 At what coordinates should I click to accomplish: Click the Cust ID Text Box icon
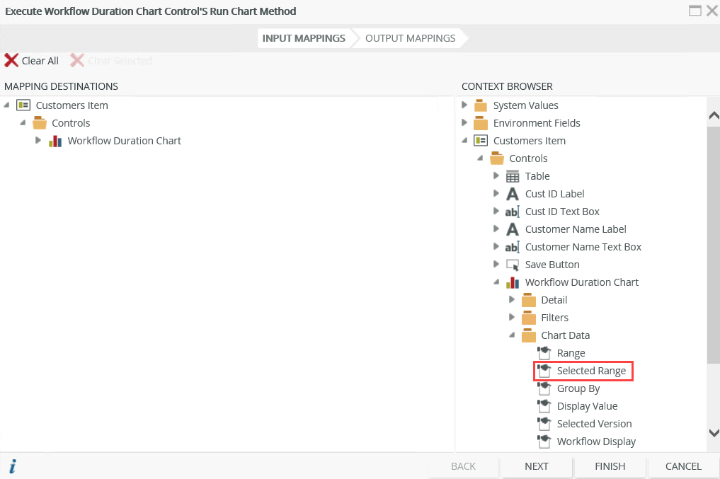pos(513,212)
